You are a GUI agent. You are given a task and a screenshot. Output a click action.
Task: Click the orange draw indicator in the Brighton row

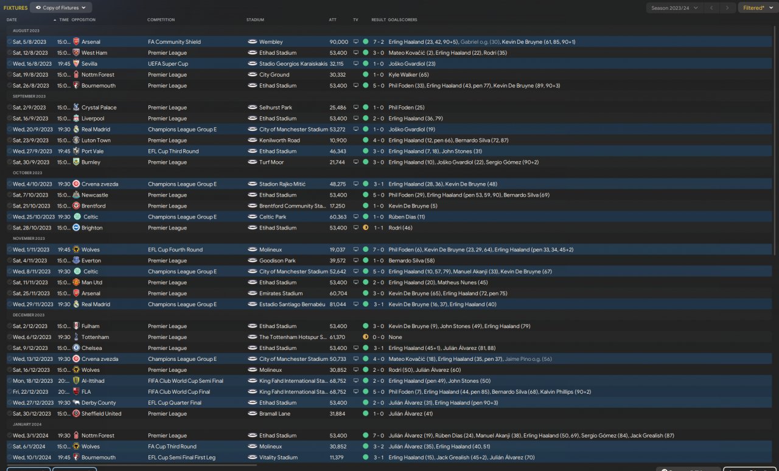pos(366,228)
